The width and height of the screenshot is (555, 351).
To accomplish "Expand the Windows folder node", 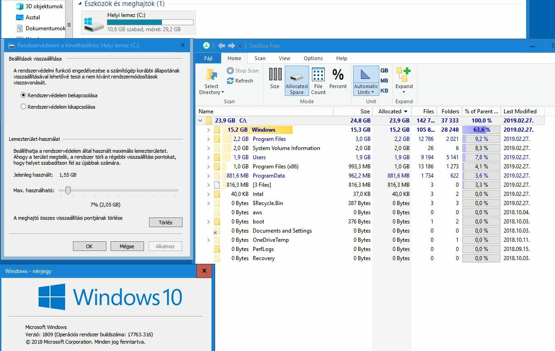I will (208, 130).
